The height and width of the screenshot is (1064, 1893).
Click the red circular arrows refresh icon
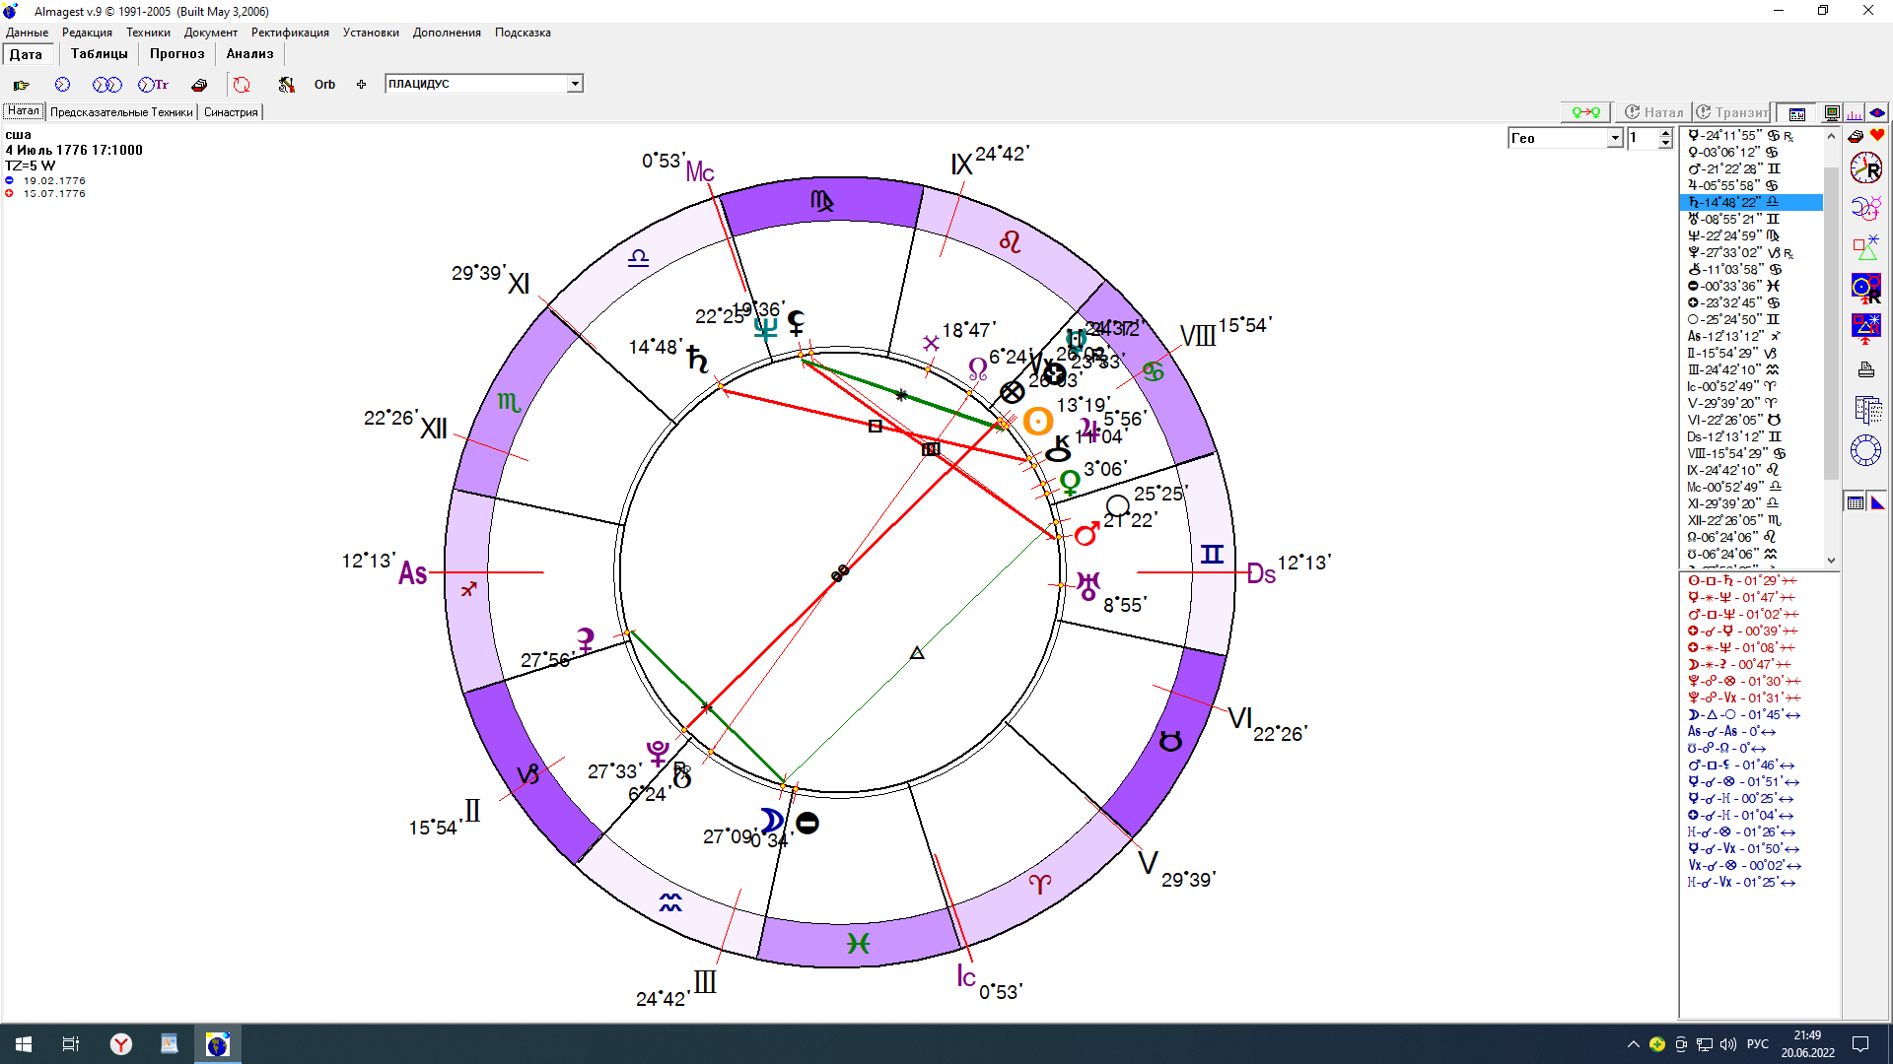click(242, 85)
